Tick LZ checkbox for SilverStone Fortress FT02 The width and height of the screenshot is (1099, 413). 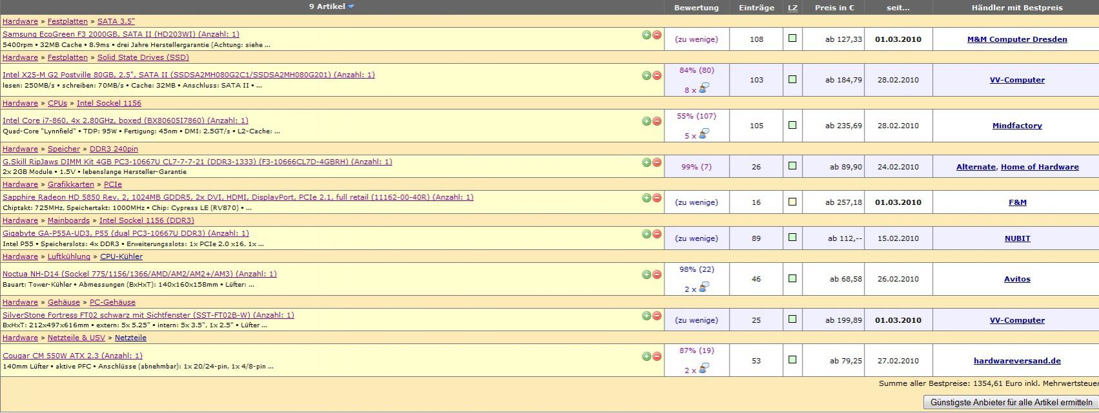pos(792,320)
